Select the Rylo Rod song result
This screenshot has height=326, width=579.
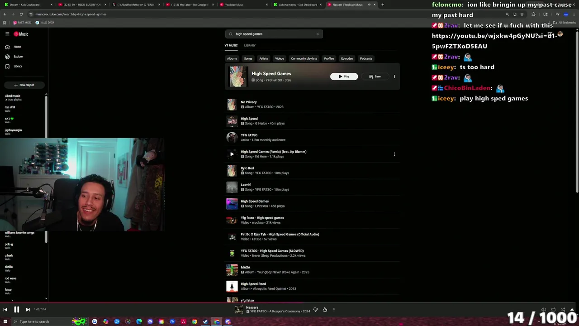point(312,170)
